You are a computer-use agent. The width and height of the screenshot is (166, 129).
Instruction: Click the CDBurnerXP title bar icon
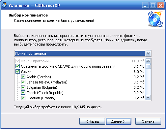point(4,5)
